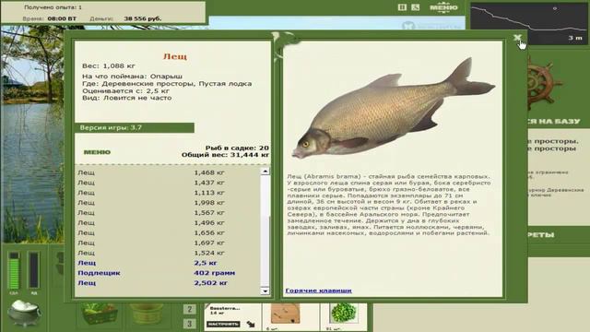Select the Лещ 1,524 кг row
Screen dimensions: 590x332
[x=168, y=253]
